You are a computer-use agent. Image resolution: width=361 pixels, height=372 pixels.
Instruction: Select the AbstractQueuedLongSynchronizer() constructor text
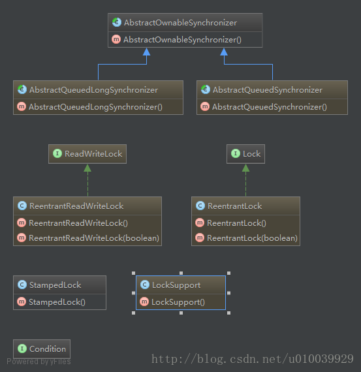tap(95, 107)
